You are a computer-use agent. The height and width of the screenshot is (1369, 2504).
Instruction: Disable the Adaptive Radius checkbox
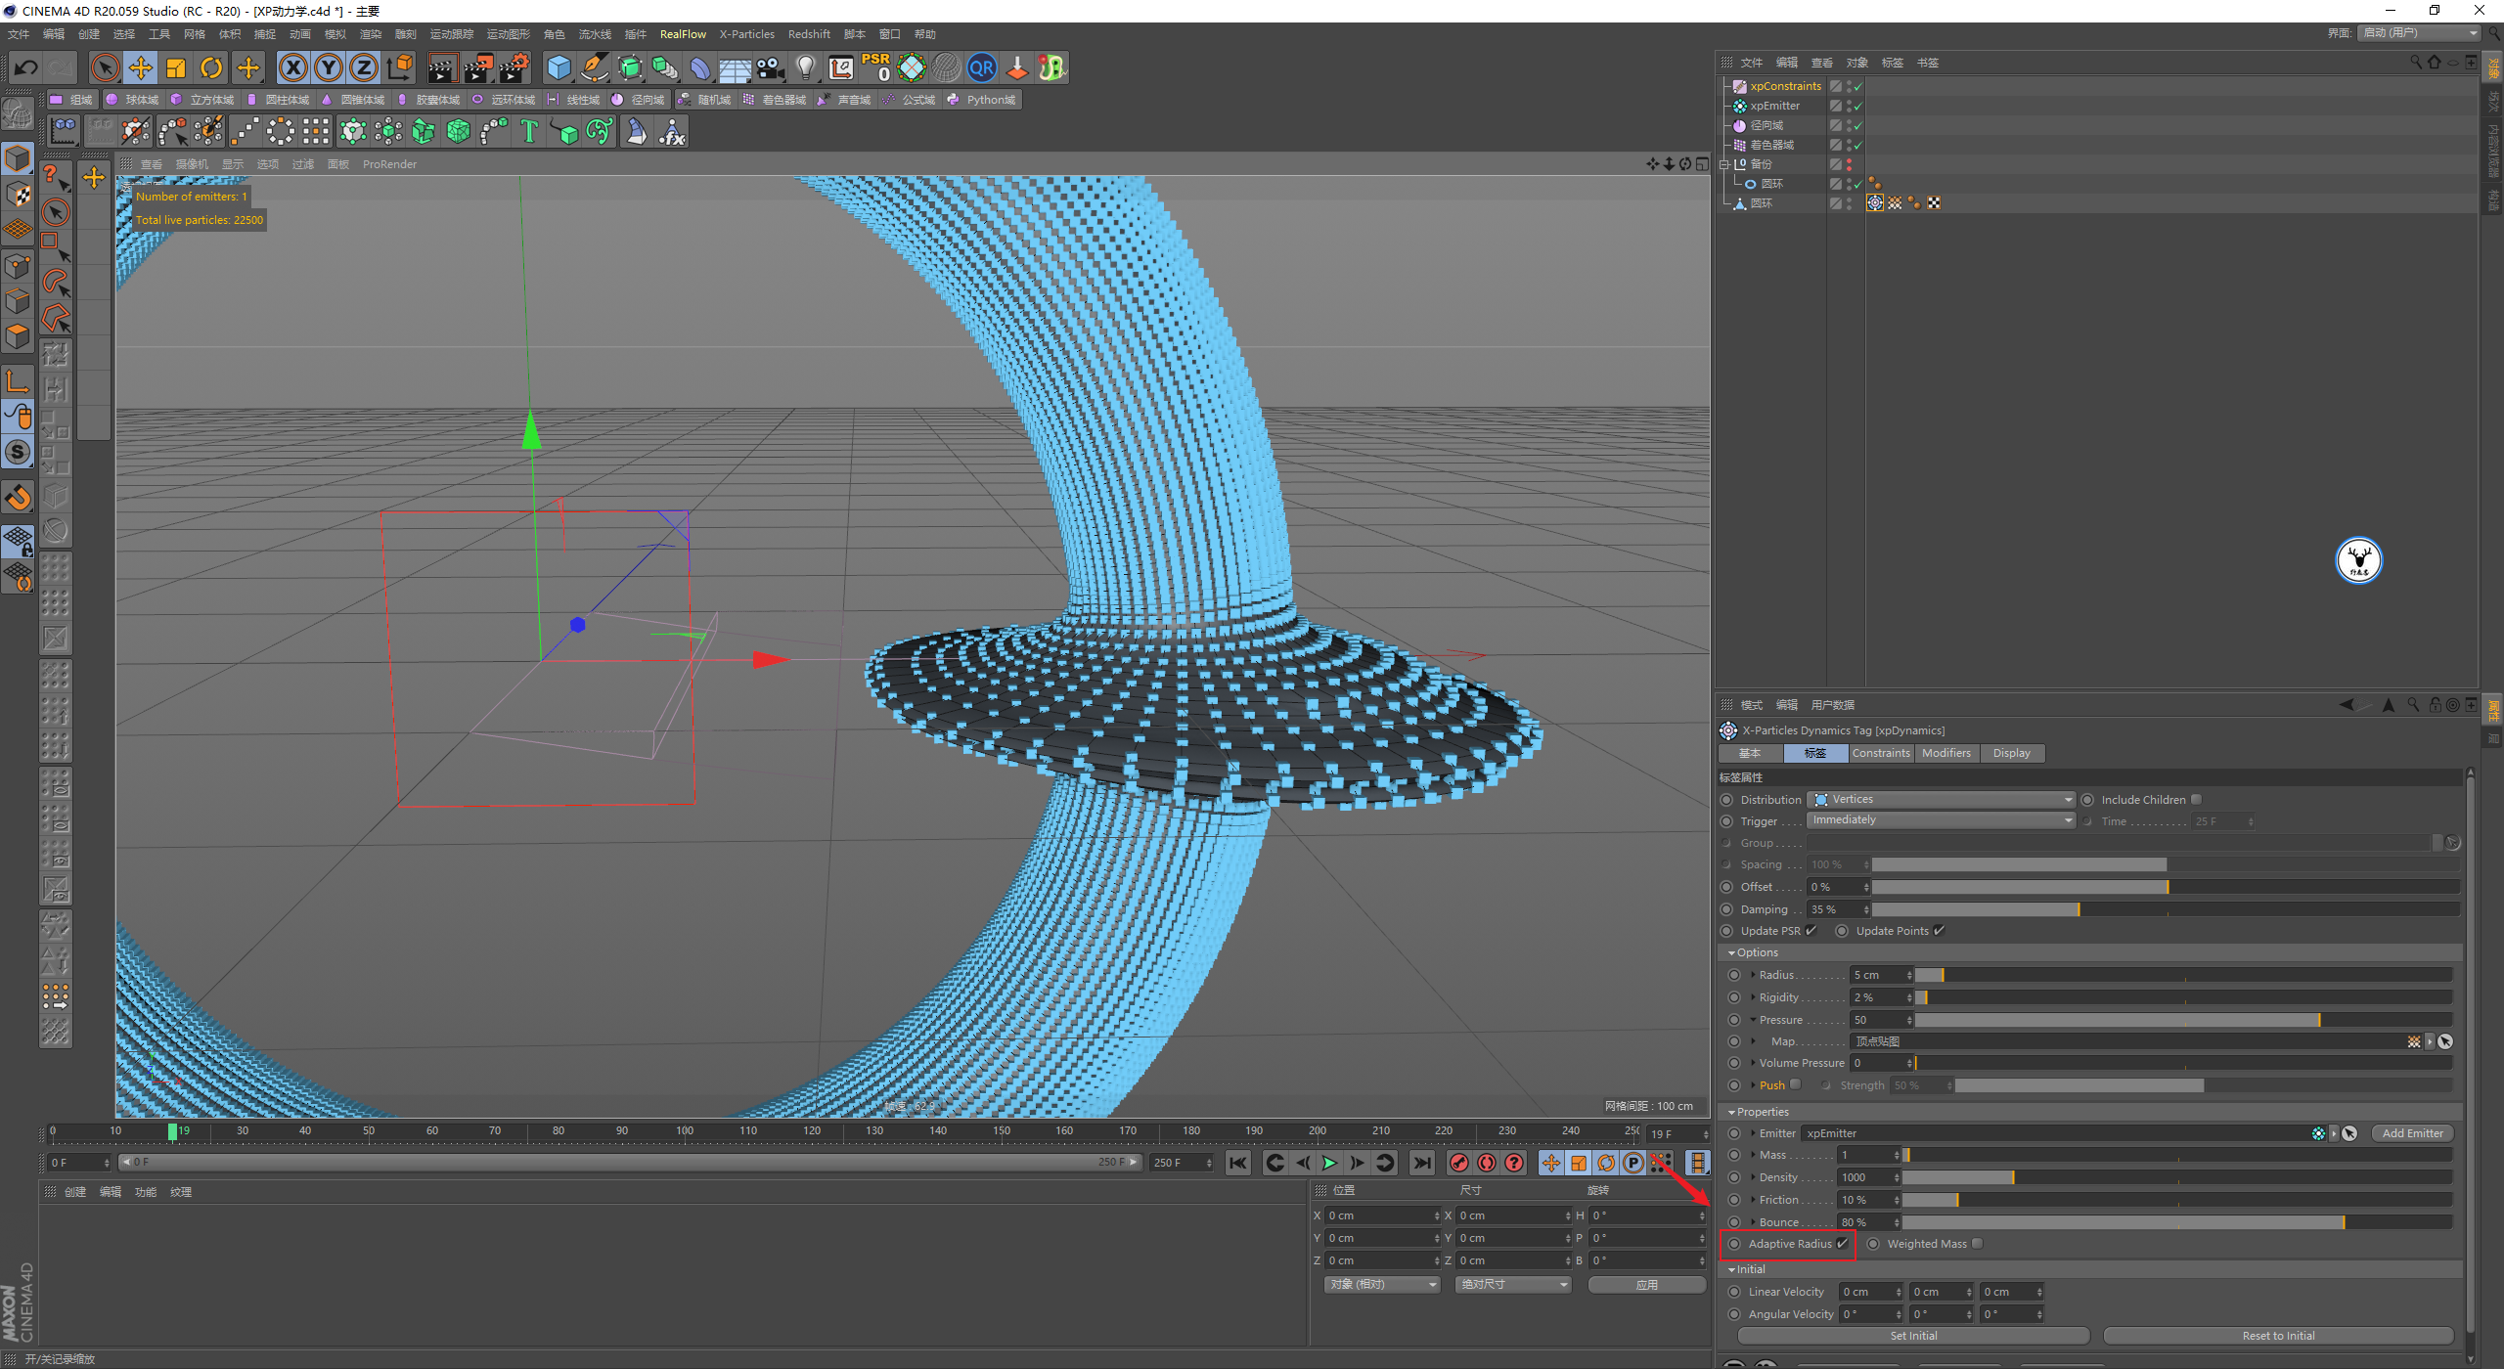click(1842, 1244)
